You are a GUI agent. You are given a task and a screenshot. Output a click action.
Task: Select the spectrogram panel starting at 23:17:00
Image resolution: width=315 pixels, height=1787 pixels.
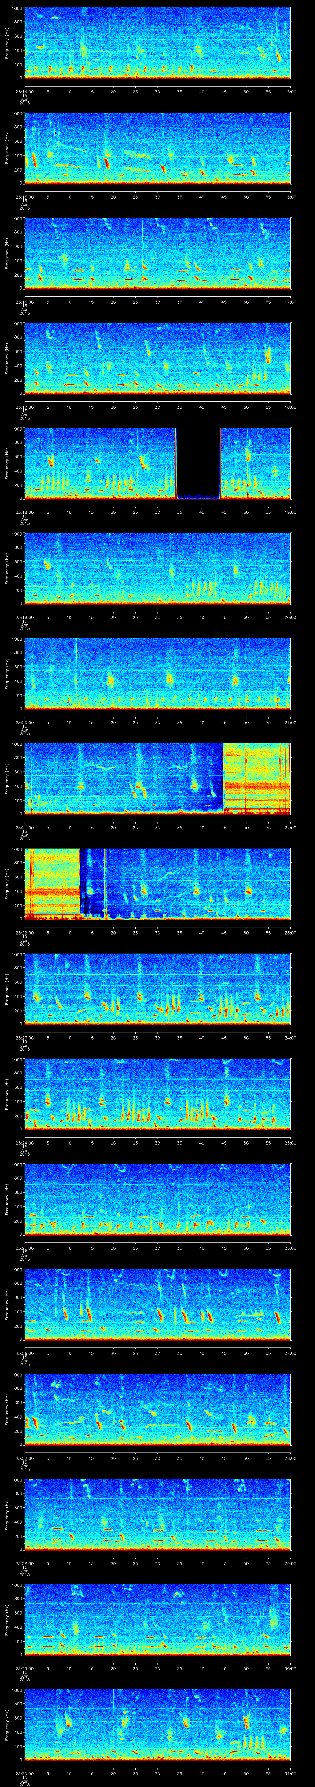[x=158, y=359]
